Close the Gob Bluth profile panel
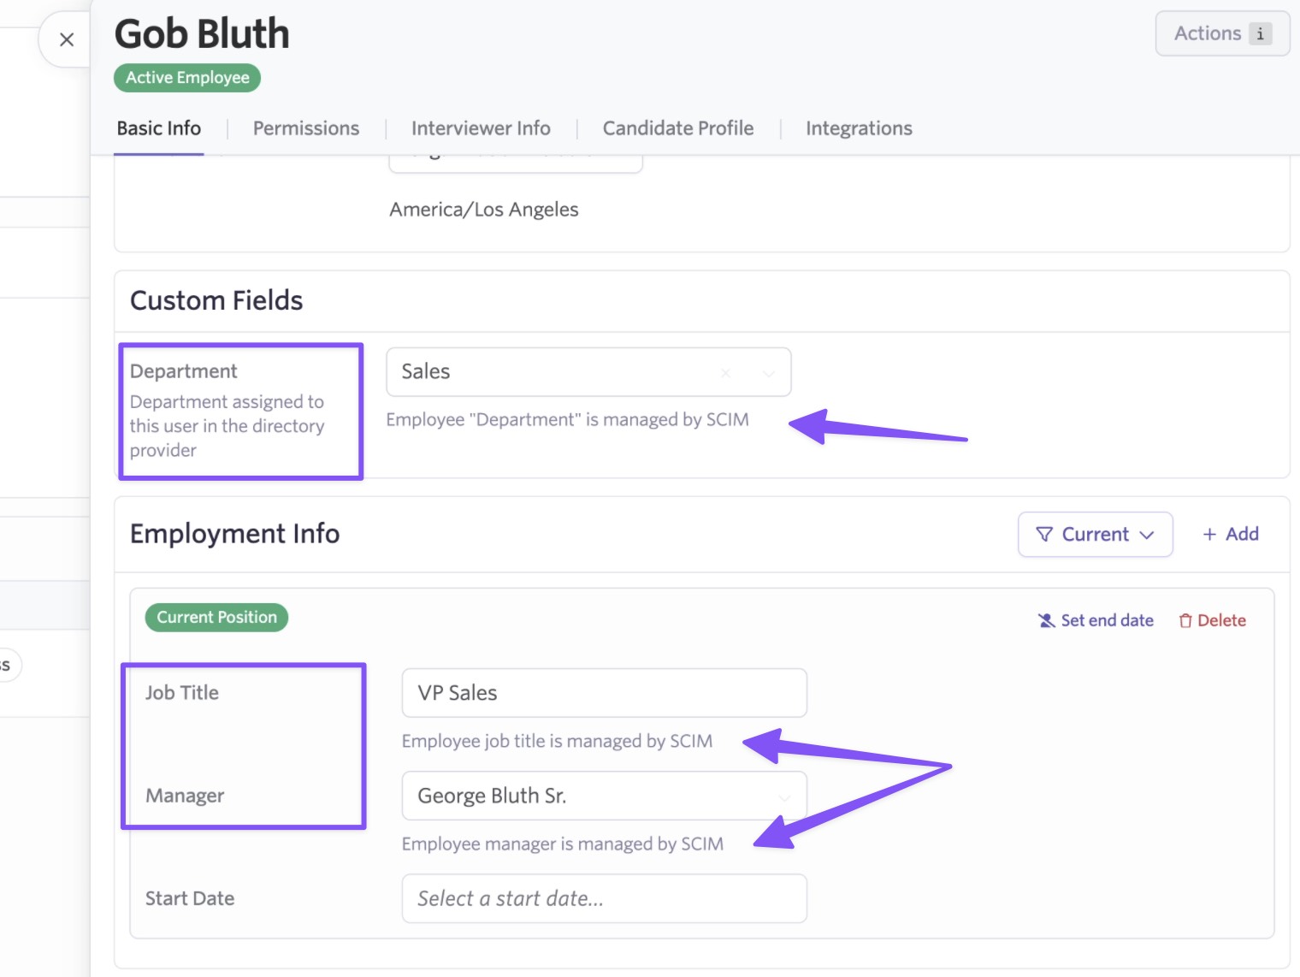 (x=67, y=39)
